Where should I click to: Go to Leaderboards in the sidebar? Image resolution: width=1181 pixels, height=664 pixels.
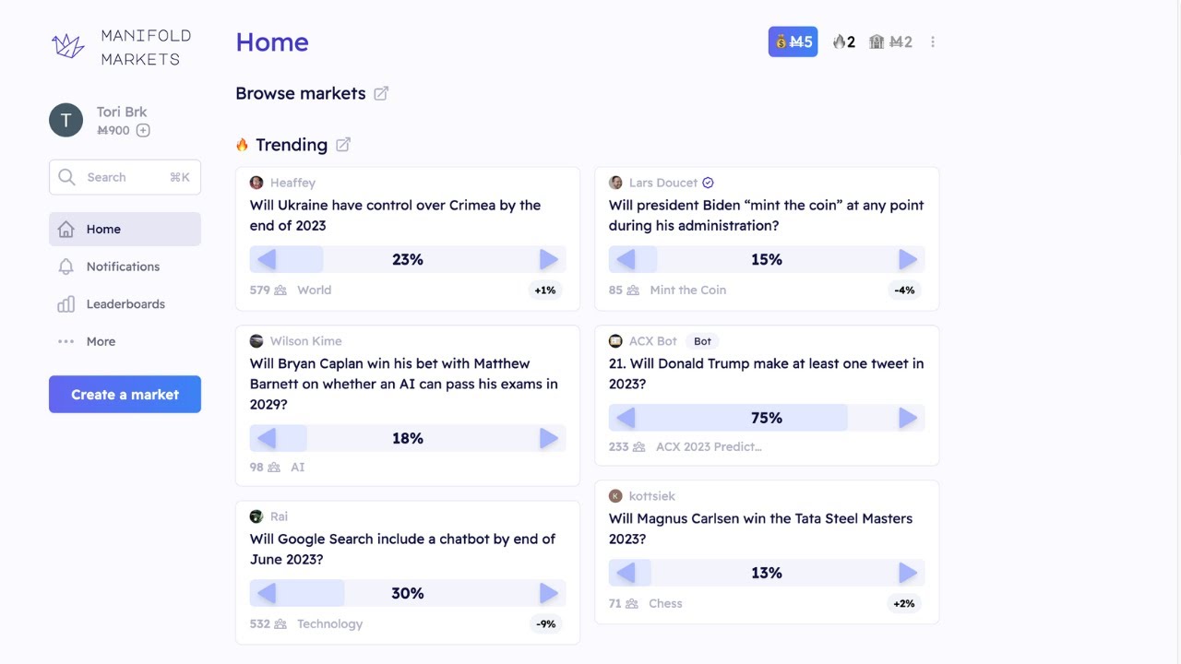(x=125, y=304)
